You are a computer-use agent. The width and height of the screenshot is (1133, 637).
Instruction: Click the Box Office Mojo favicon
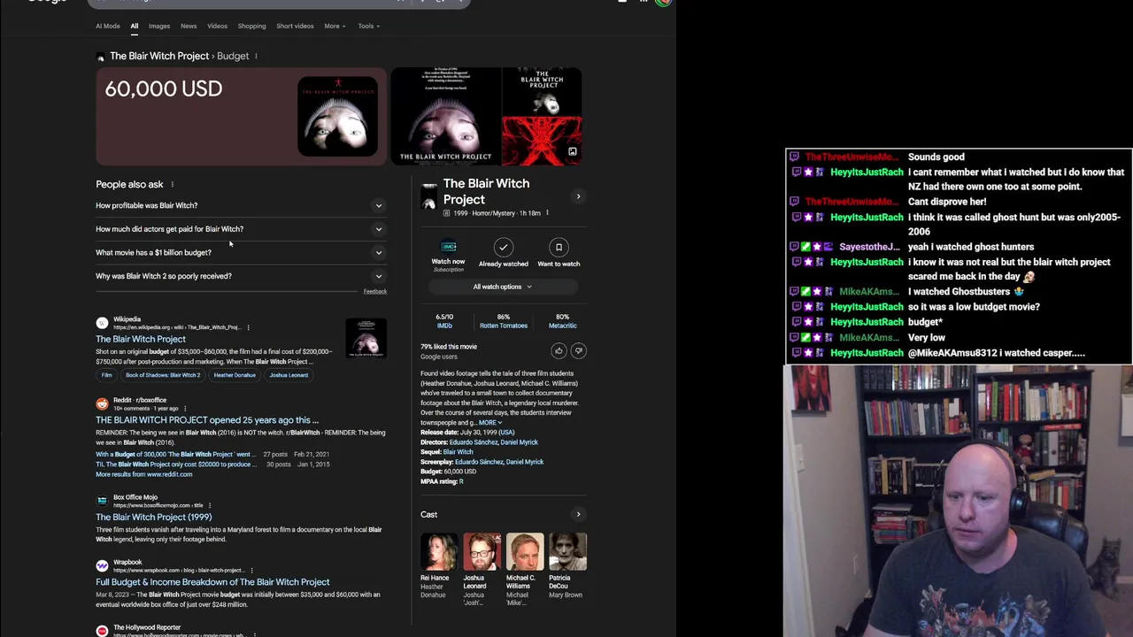(x=102, y=501)
